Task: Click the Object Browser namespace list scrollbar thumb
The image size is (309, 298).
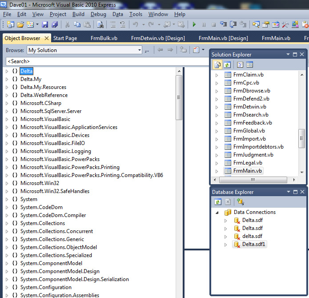Action: coord(179,97)
